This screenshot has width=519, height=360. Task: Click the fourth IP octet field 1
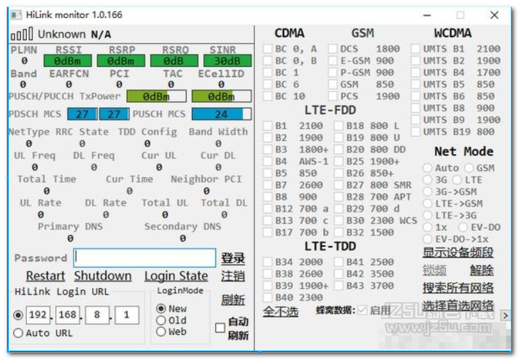tap(127, 315)
